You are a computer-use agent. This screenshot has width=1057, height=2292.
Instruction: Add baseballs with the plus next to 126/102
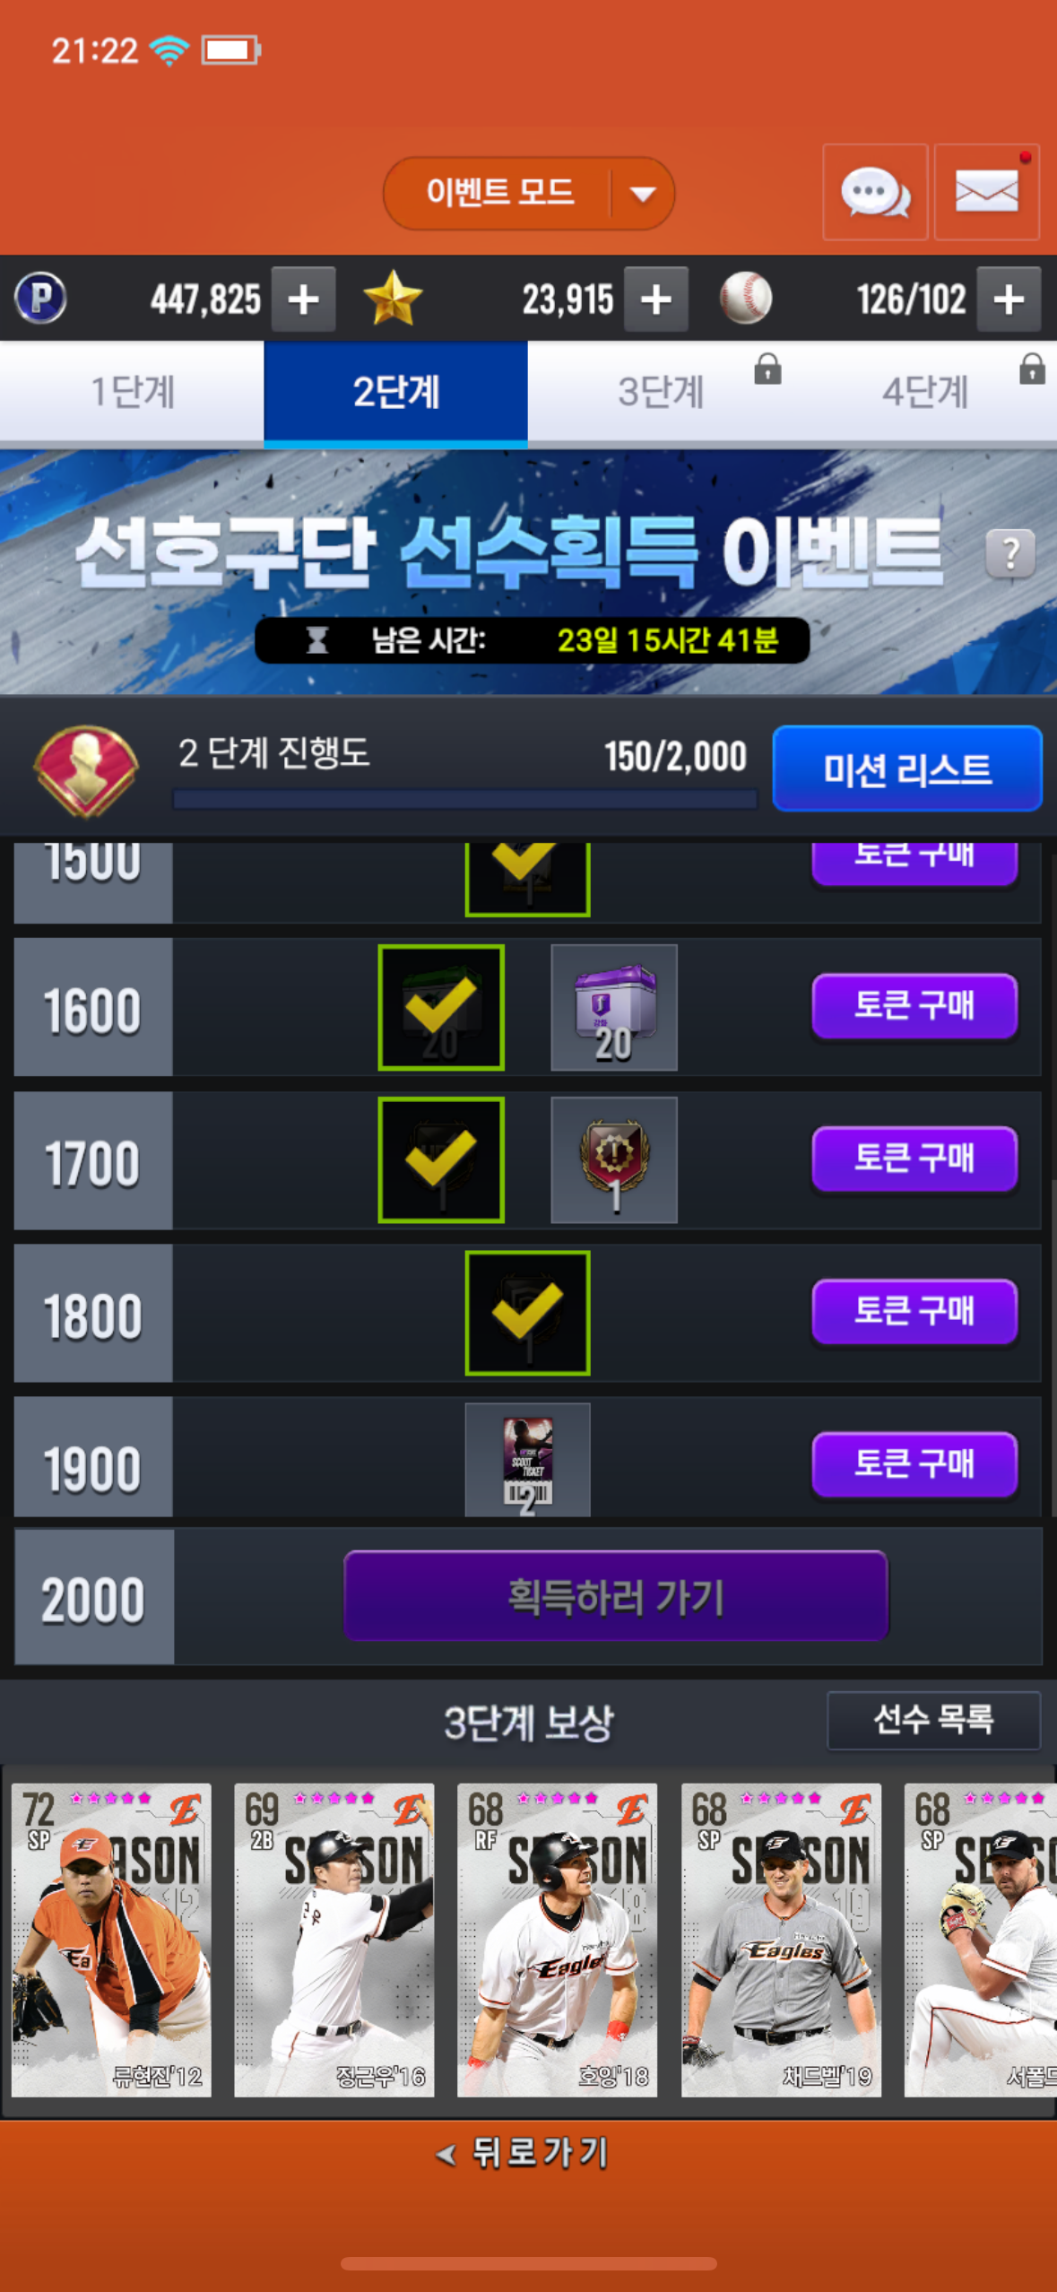pyautogui.click(x=1009, y=300)
